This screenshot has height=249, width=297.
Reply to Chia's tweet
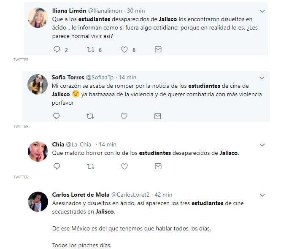coord(57,166)
